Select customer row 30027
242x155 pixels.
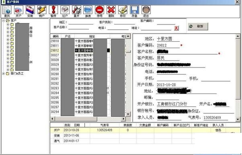click(x=88, y=55)
